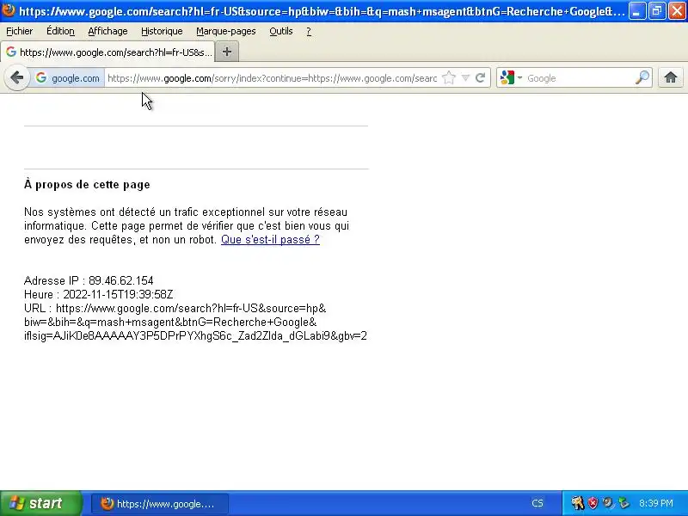Click the 'À propos de cette page' heading

[87, 185]
